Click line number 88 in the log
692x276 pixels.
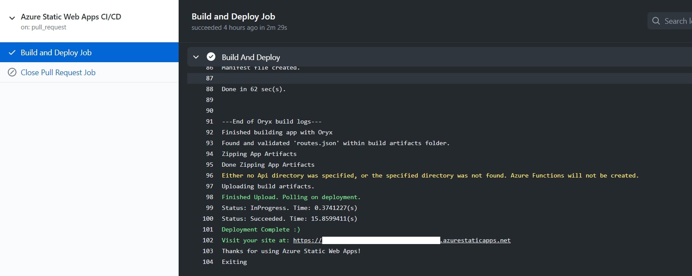click(210, 89)
